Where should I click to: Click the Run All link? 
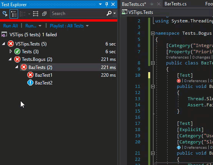pyautogui.click(x=10, y=26)
